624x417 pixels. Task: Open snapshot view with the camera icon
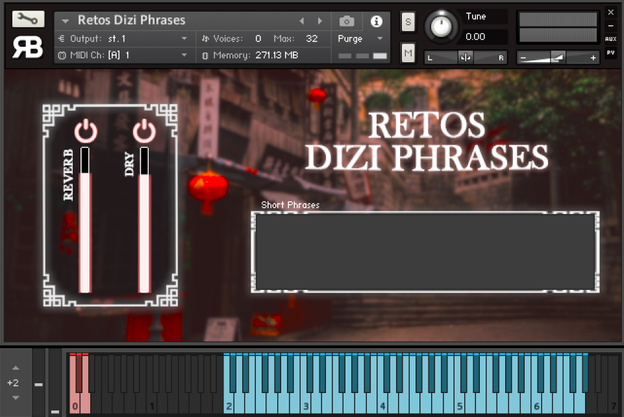[x=346, y=20]
